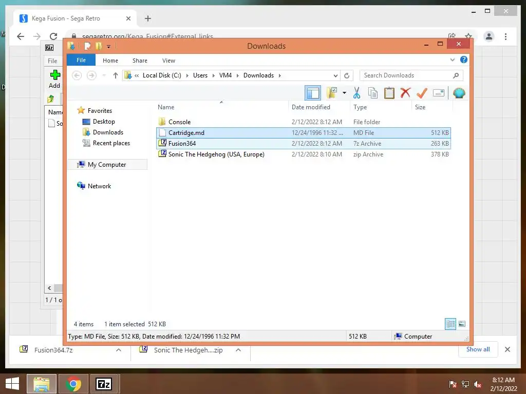Open a new Chrome tab
526x394 pixels.
(147, 18)
